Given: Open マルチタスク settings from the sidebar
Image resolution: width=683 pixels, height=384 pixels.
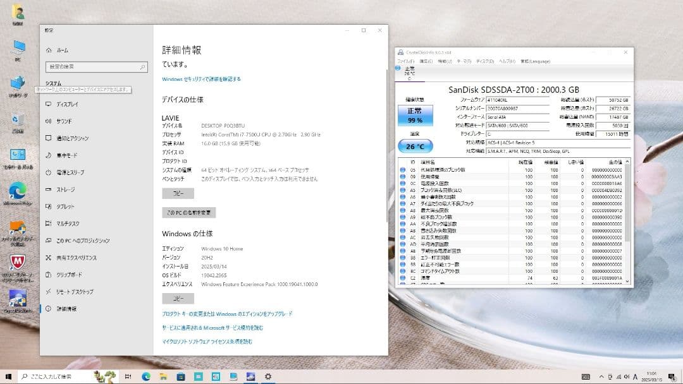Looking at the screenshot, I should (71, 224).
